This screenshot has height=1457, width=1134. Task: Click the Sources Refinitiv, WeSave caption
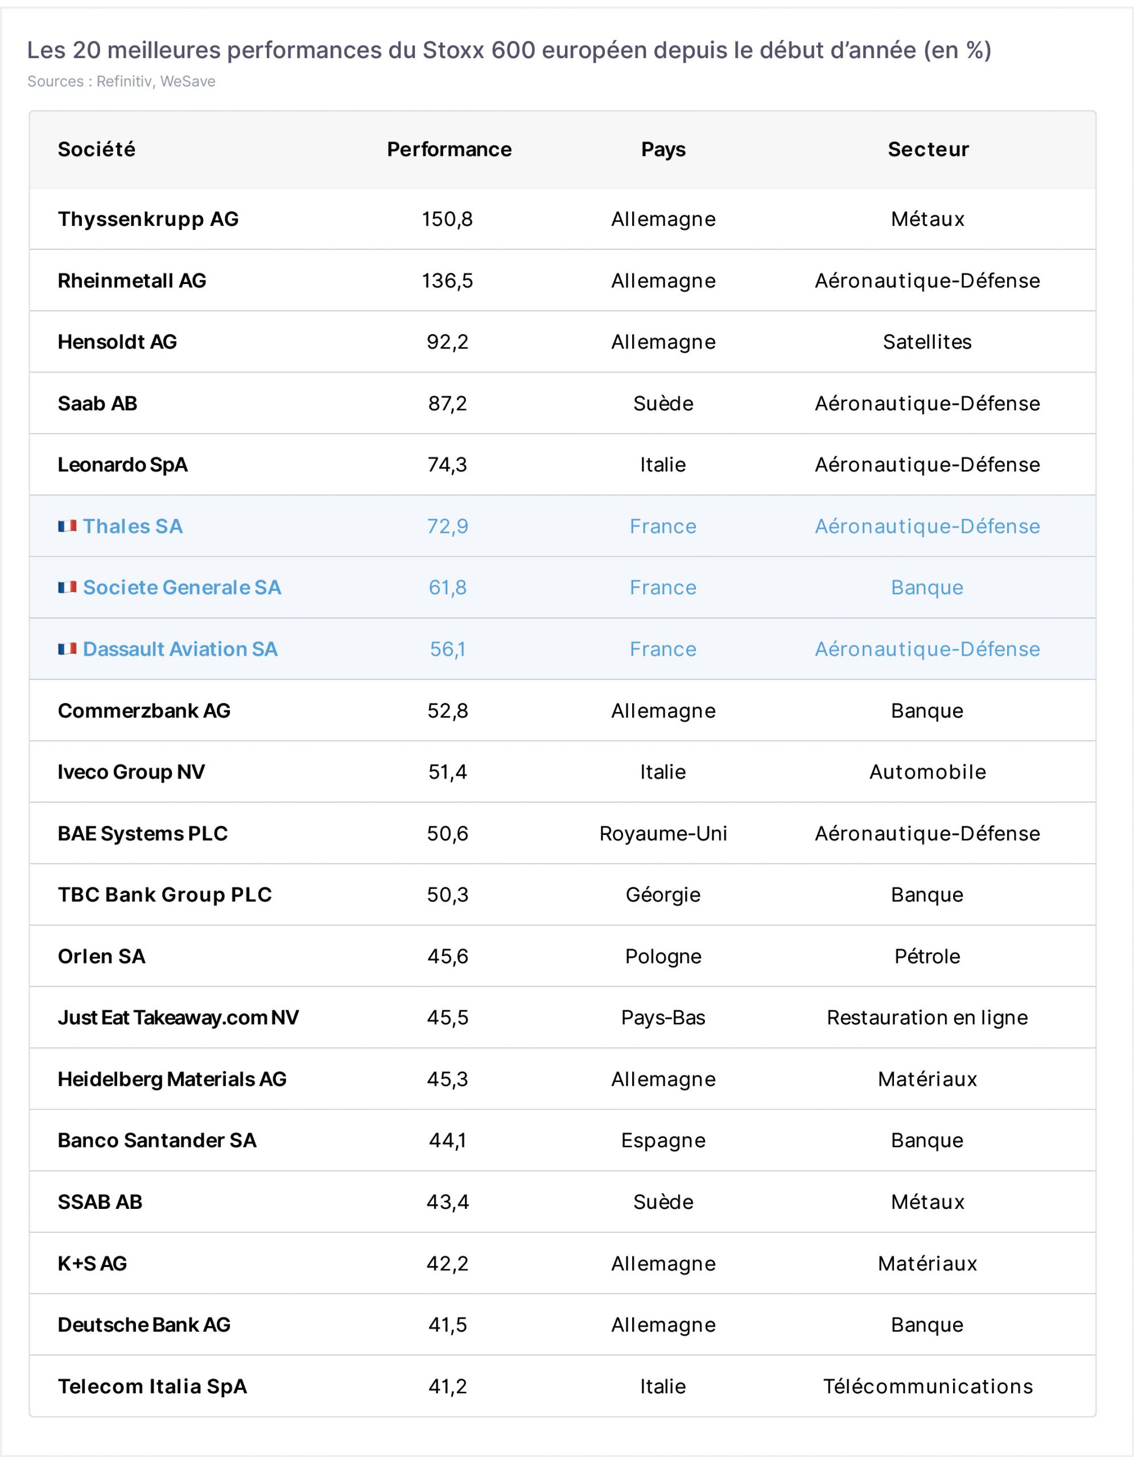[x=121, y=81]
